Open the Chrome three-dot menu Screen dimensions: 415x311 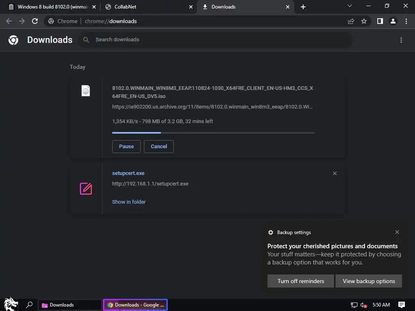click(x=406, y=21)
